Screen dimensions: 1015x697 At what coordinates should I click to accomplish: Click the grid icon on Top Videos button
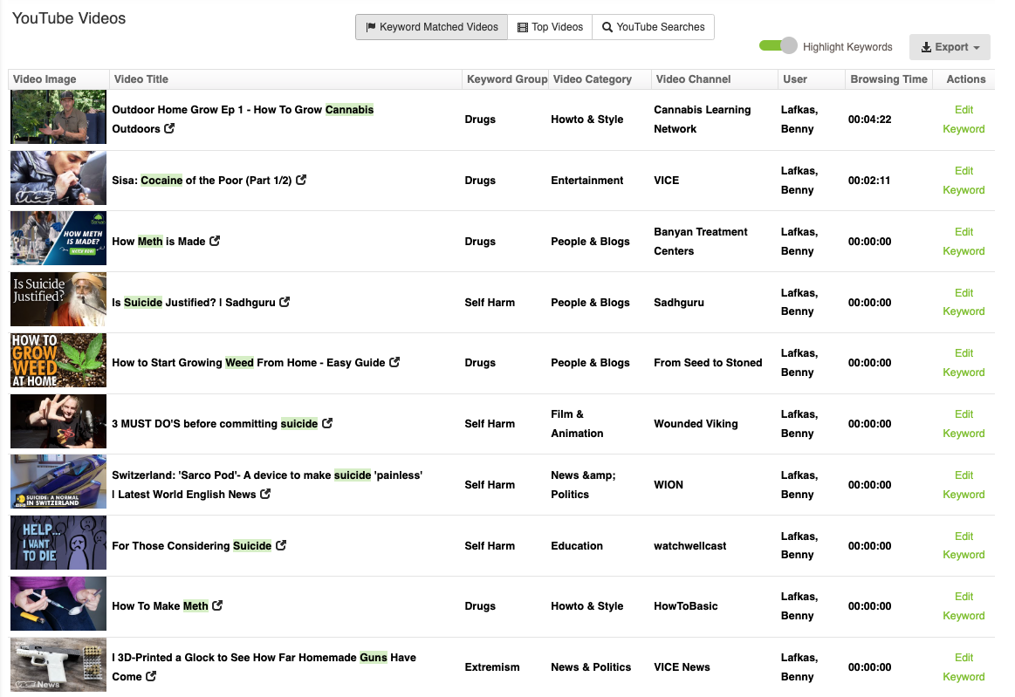521,27
